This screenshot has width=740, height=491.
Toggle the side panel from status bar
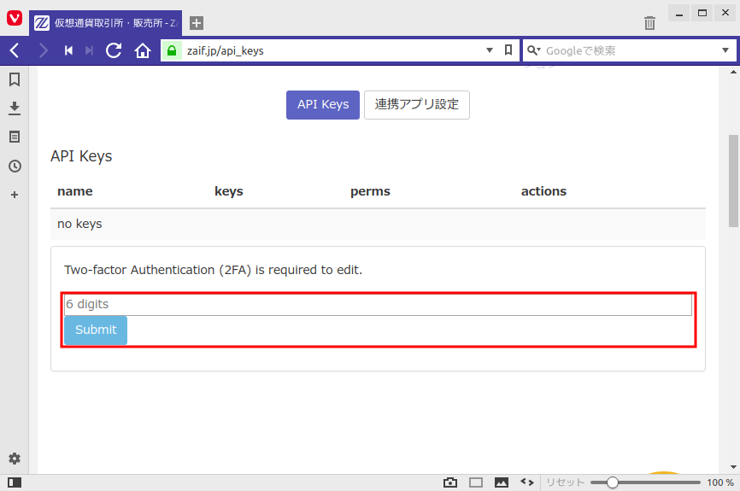(15, 482)
